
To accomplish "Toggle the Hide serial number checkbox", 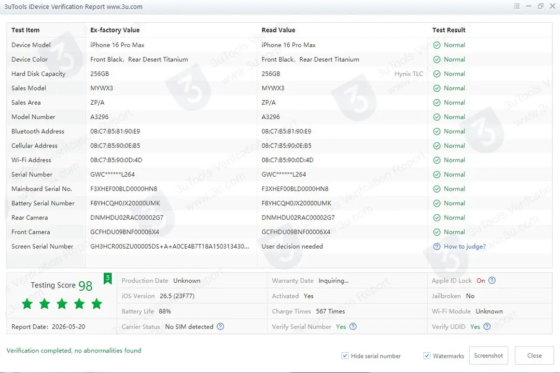I will (x=345, y=355).
